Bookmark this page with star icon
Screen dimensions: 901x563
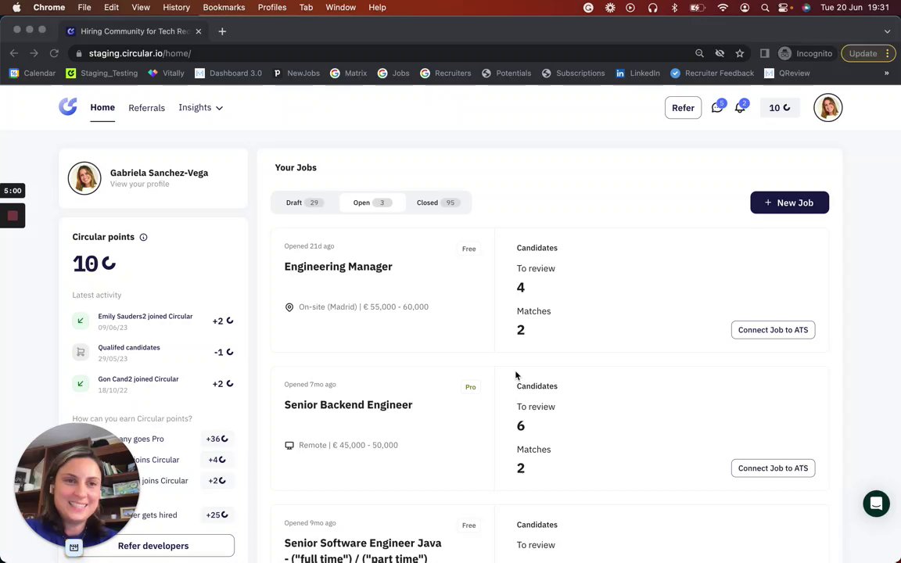740,53
